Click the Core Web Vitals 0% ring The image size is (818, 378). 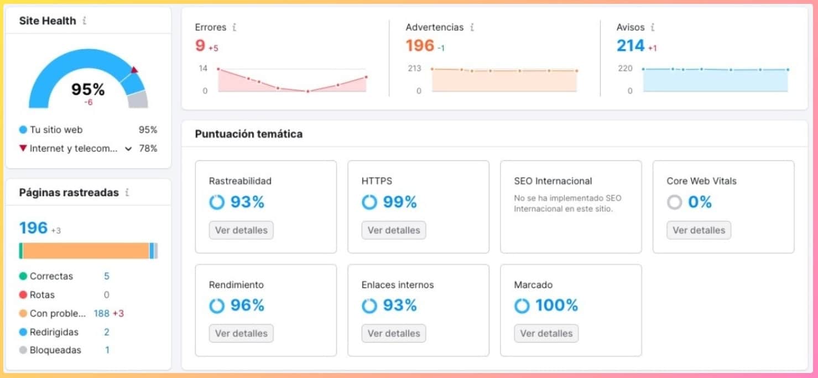674,202
